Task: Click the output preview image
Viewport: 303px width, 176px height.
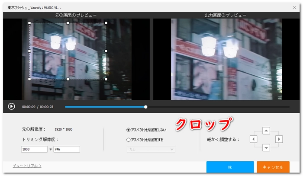Action: tap(226, 59)
